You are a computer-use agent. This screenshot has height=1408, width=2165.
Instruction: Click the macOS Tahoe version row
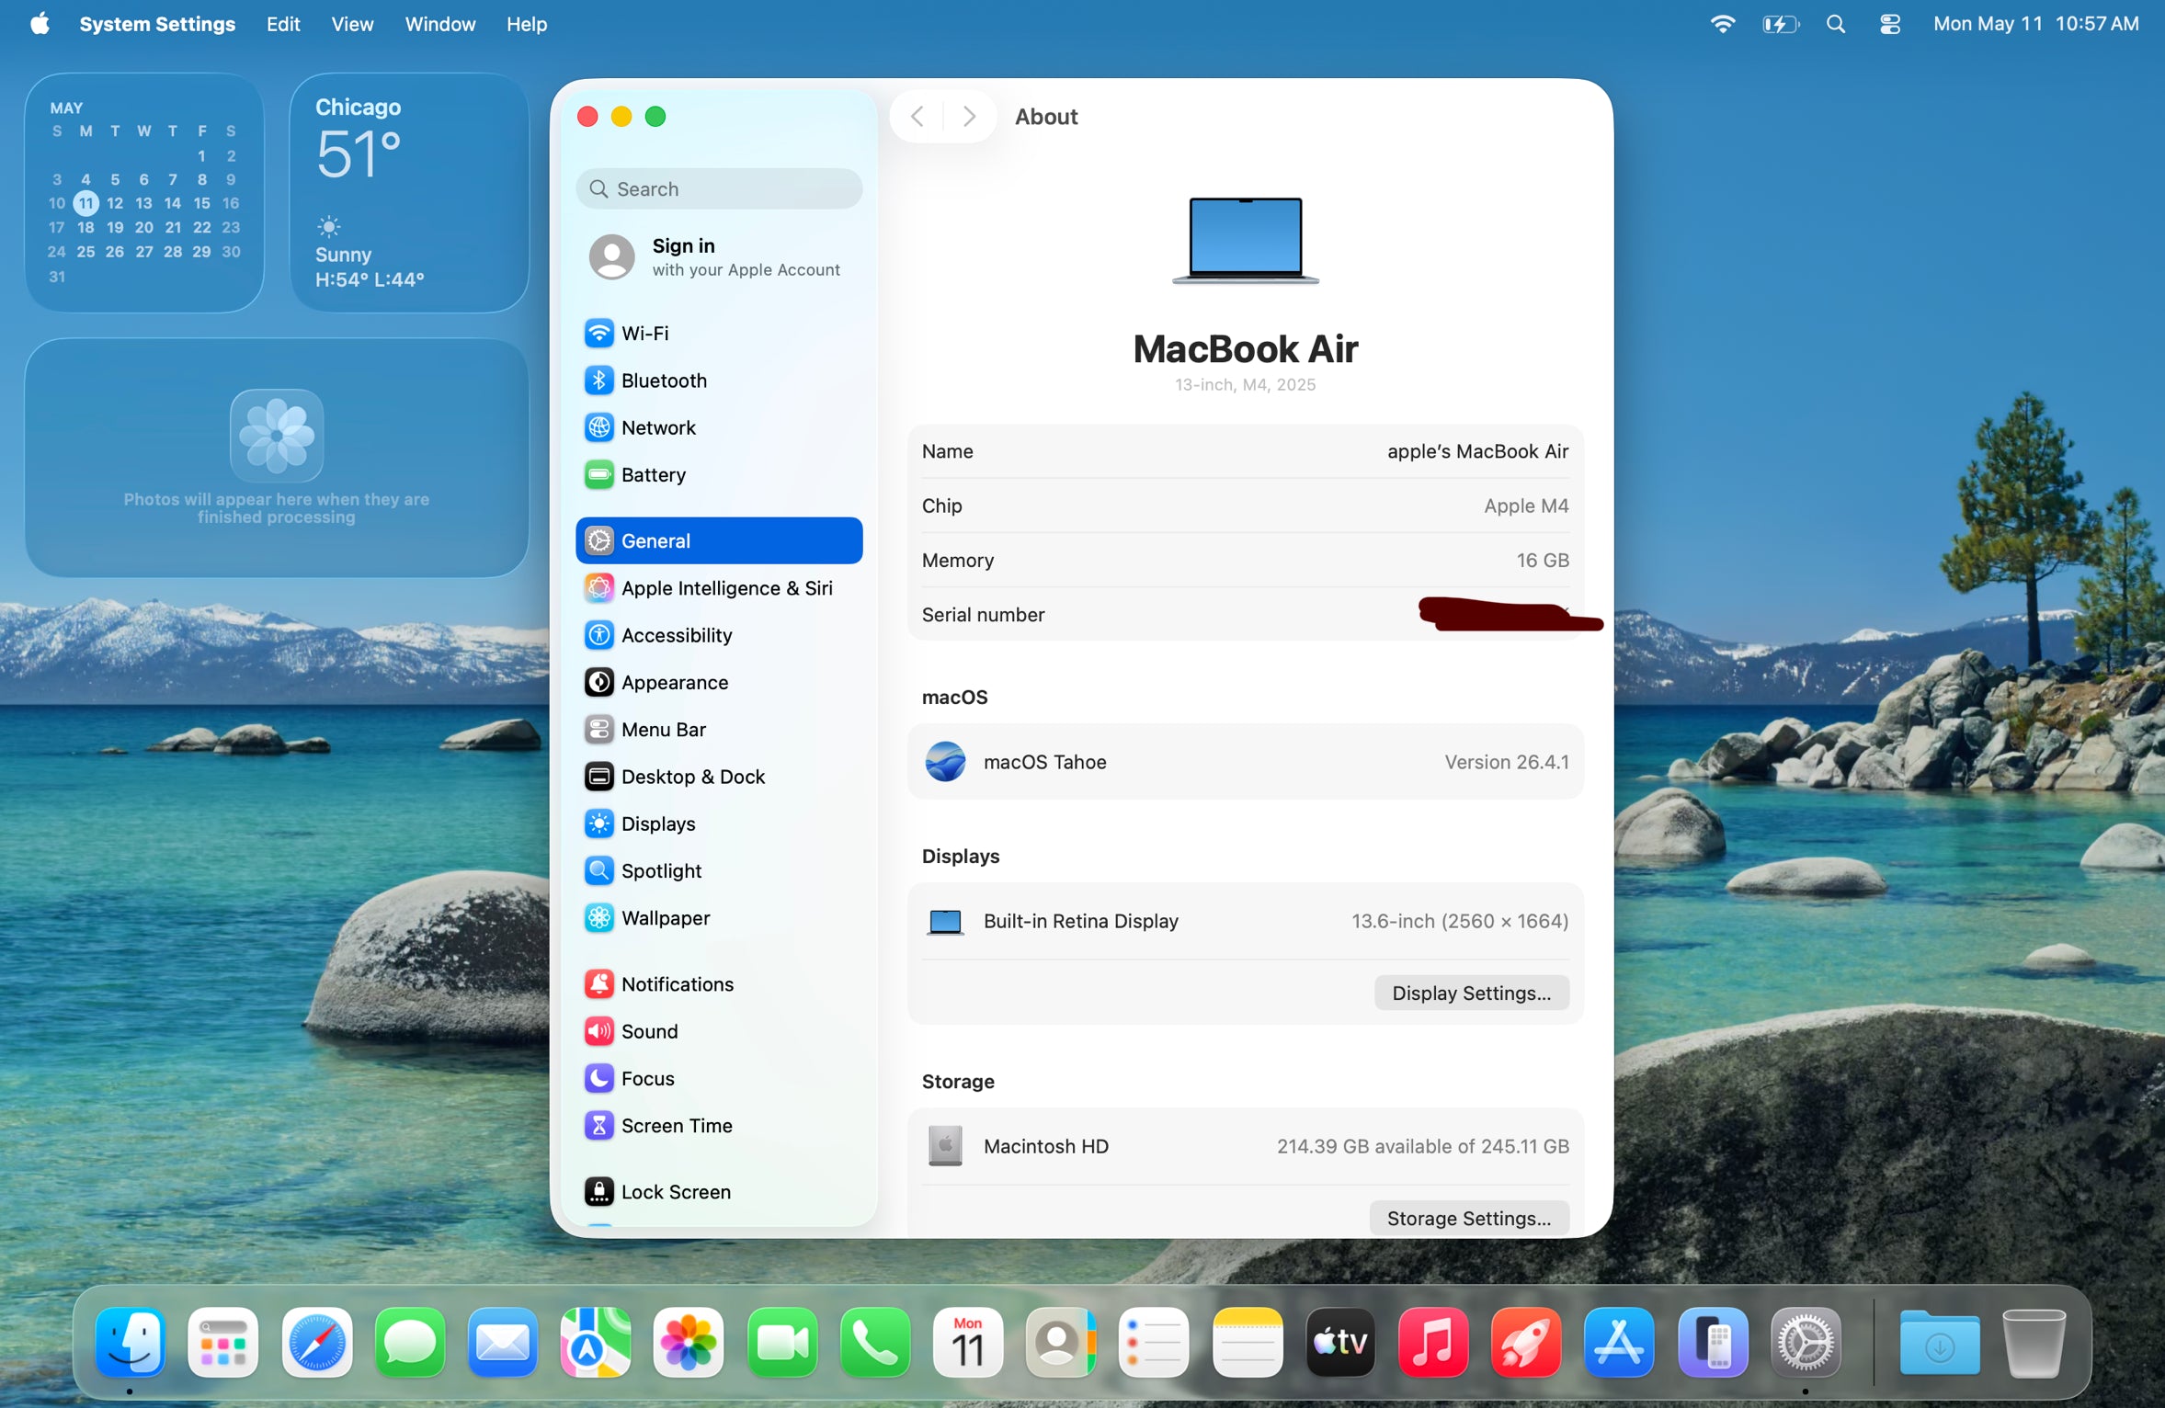pos(1245,762)
